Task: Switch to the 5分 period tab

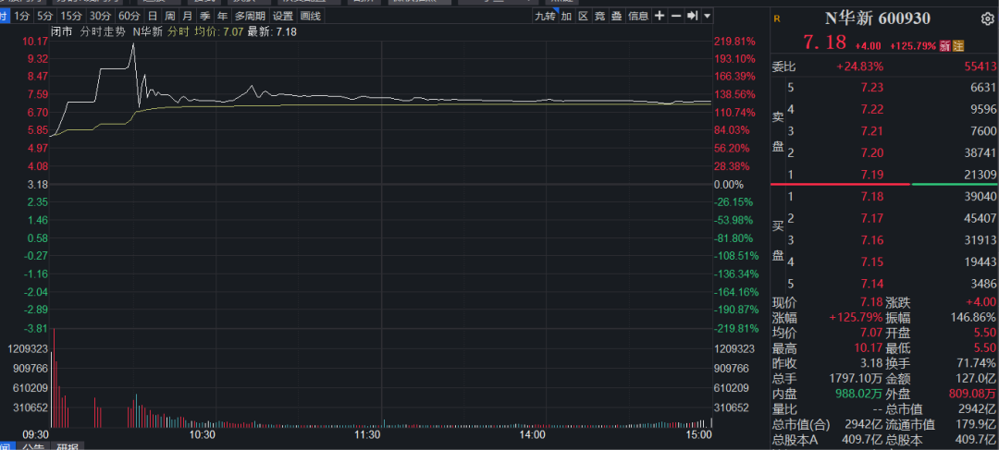Action: 46,16
